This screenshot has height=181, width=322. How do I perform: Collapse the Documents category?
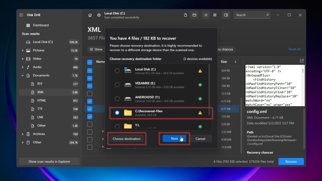coord(23,75)
